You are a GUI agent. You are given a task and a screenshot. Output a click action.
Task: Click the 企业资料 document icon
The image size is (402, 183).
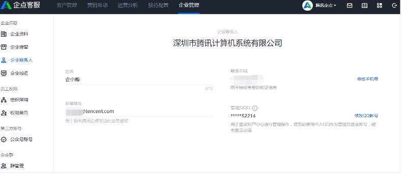[x=4, y=34]
